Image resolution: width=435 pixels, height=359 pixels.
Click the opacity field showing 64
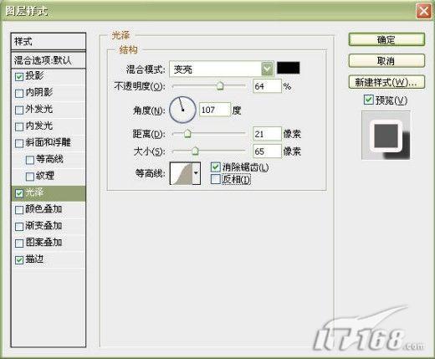[267, 86]
